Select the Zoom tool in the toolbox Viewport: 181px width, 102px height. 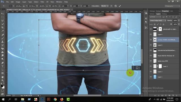pos(3,80)
